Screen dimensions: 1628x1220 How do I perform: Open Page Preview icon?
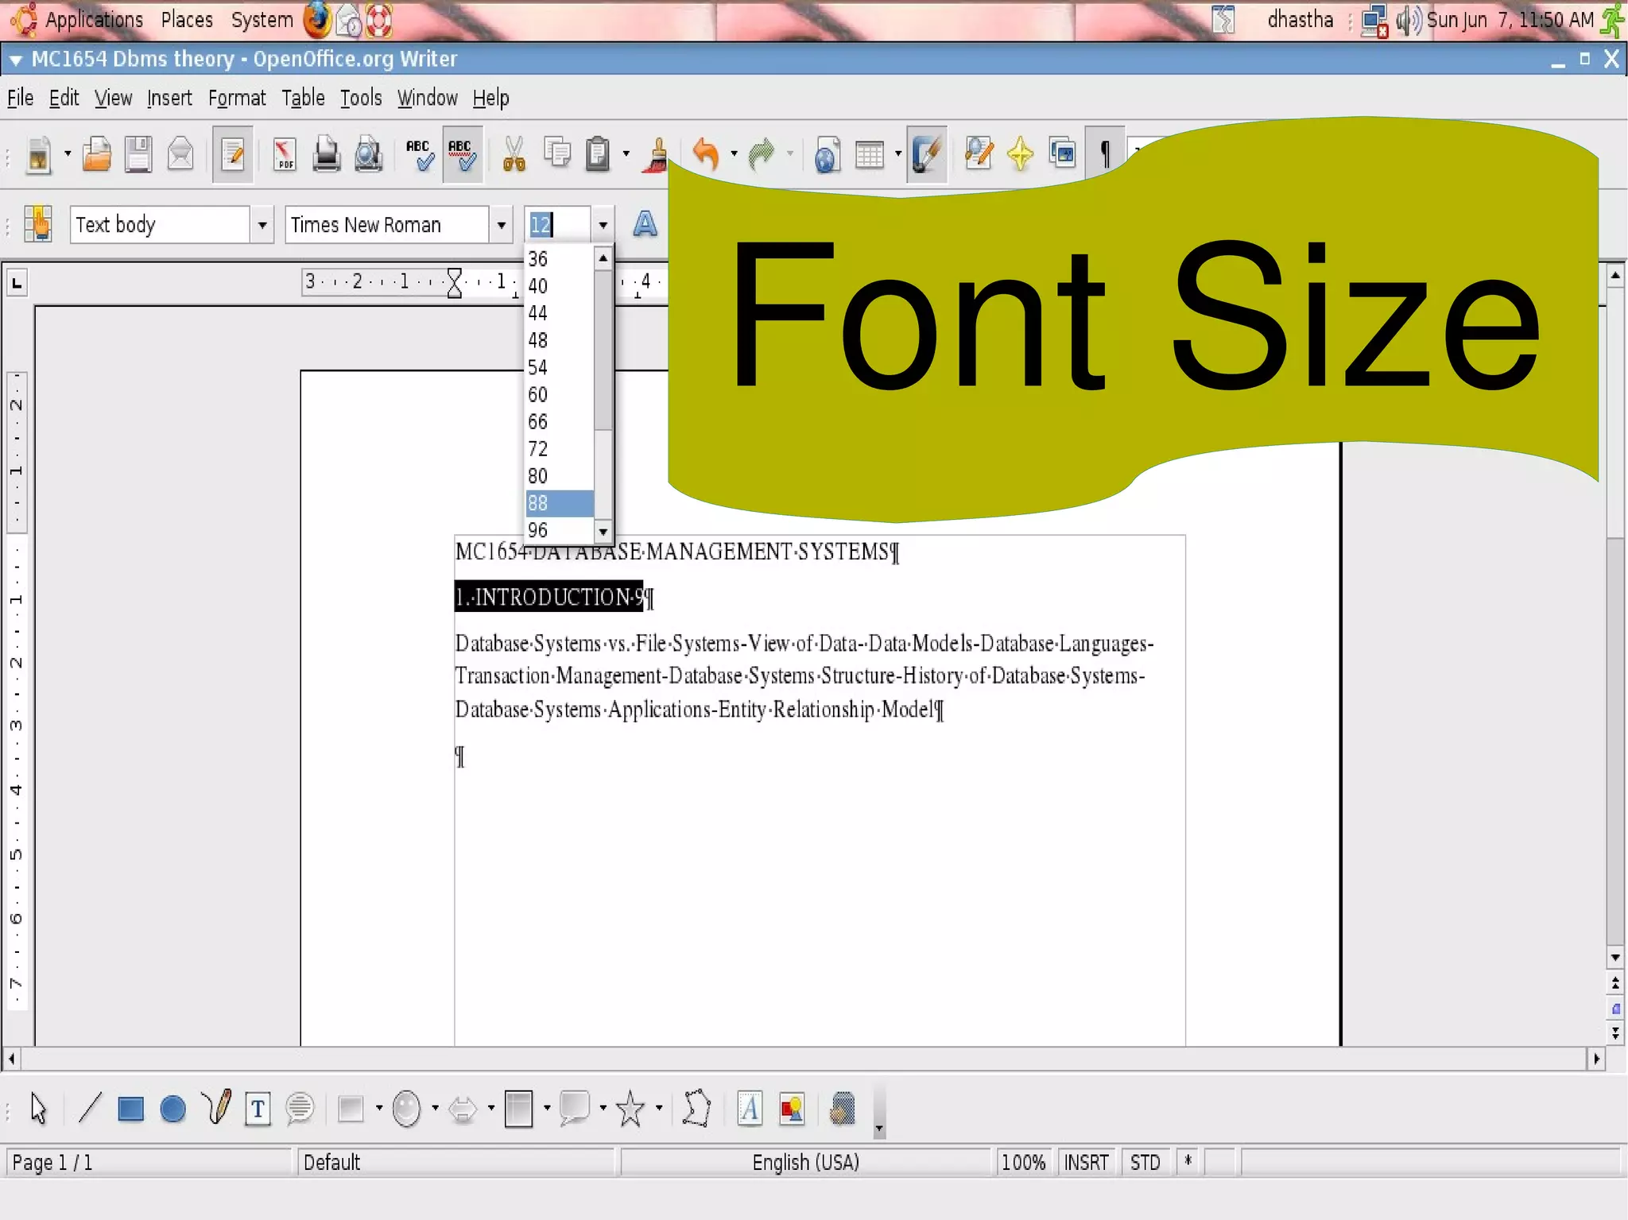368,154
